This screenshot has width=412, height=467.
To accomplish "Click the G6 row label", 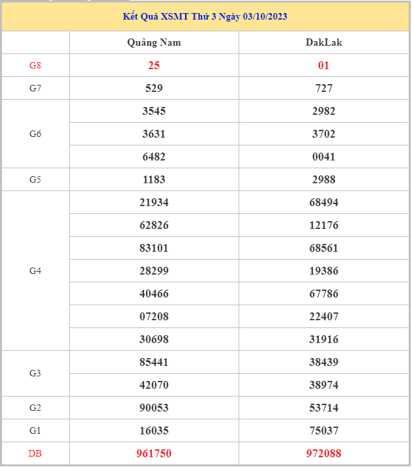I will [x=35, y=134].
